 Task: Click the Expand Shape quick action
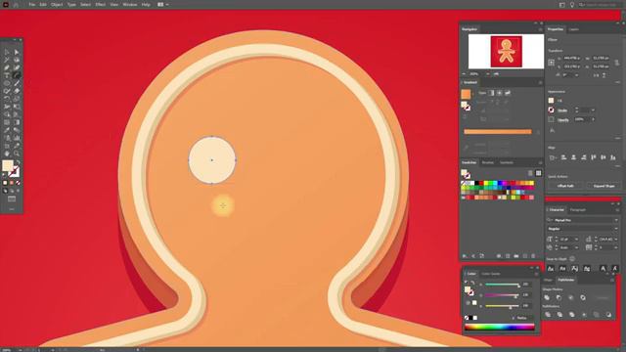pyautogui.click(x=604, y=186)
